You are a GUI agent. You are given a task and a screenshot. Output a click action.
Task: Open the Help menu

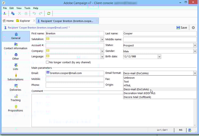36,8
